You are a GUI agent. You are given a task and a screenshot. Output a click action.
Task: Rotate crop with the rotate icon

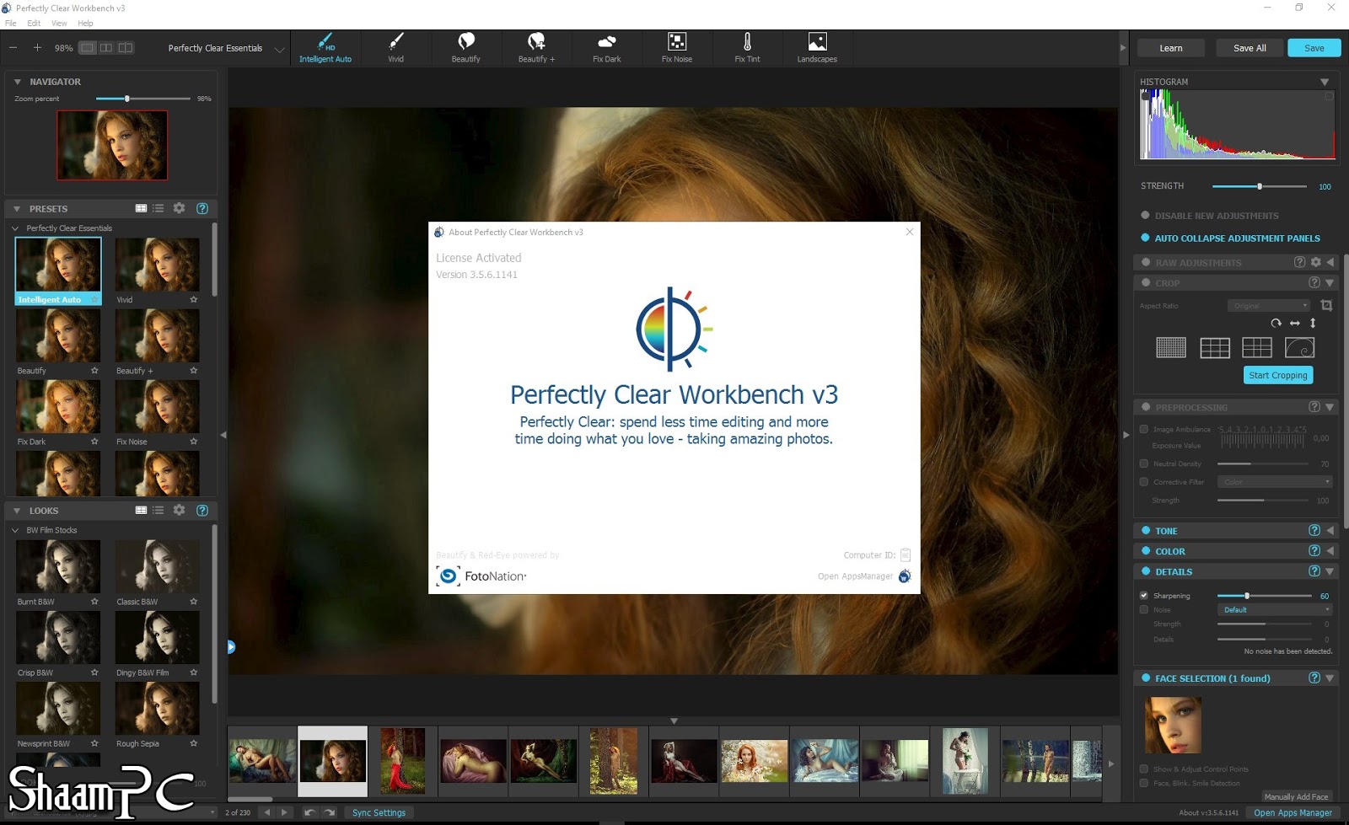[1276, 324]
